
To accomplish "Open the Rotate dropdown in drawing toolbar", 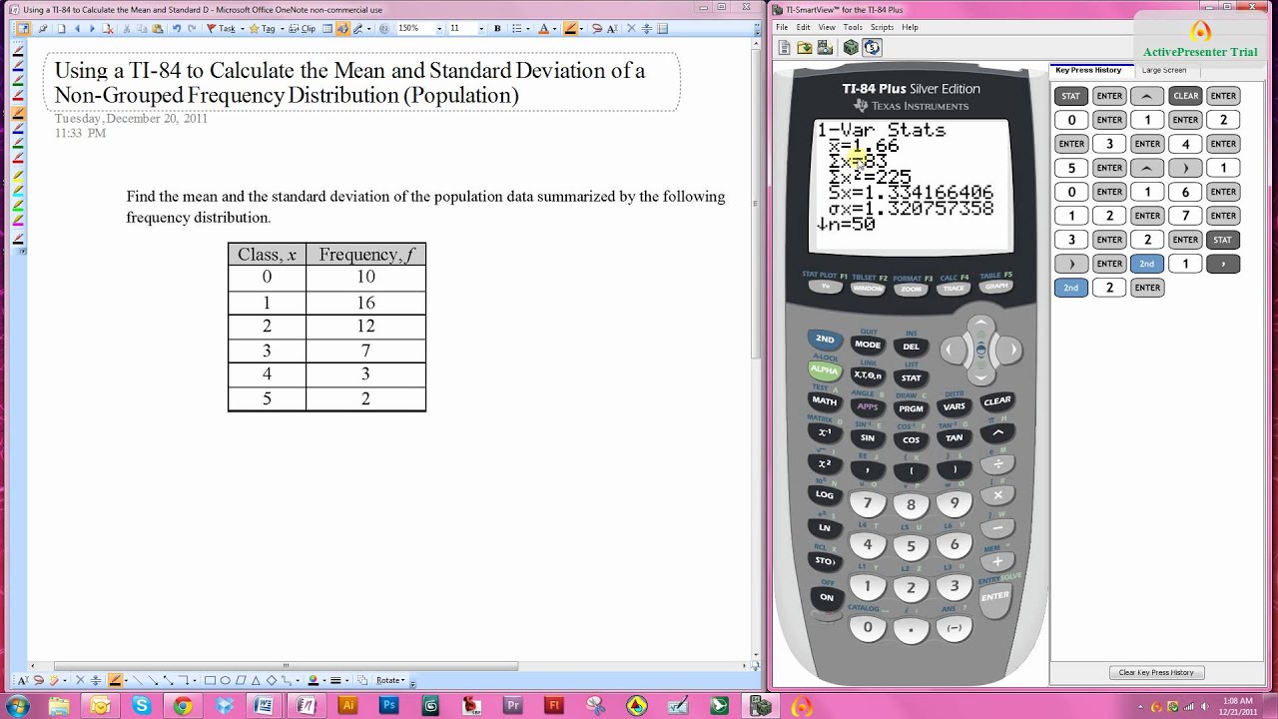I will (391, 680).
